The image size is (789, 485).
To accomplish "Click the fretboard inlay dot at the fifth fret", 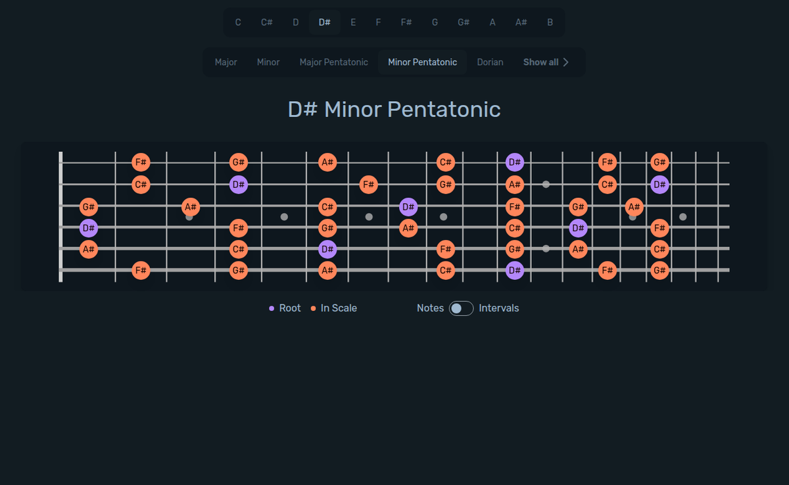I will tap(284, 216).
